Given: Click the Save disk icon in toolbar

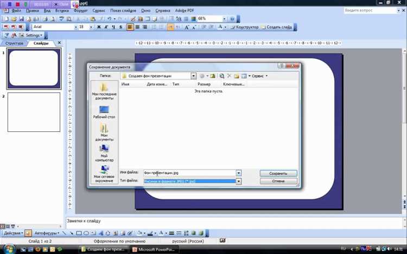Looking at the screenshot, I should [21, 19].
